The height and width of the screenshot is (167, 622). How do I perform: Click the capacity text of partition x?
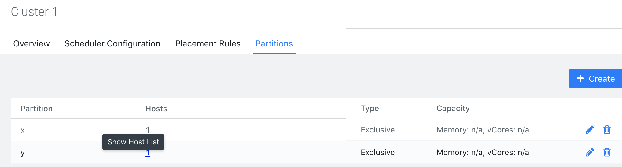[483, 130]
